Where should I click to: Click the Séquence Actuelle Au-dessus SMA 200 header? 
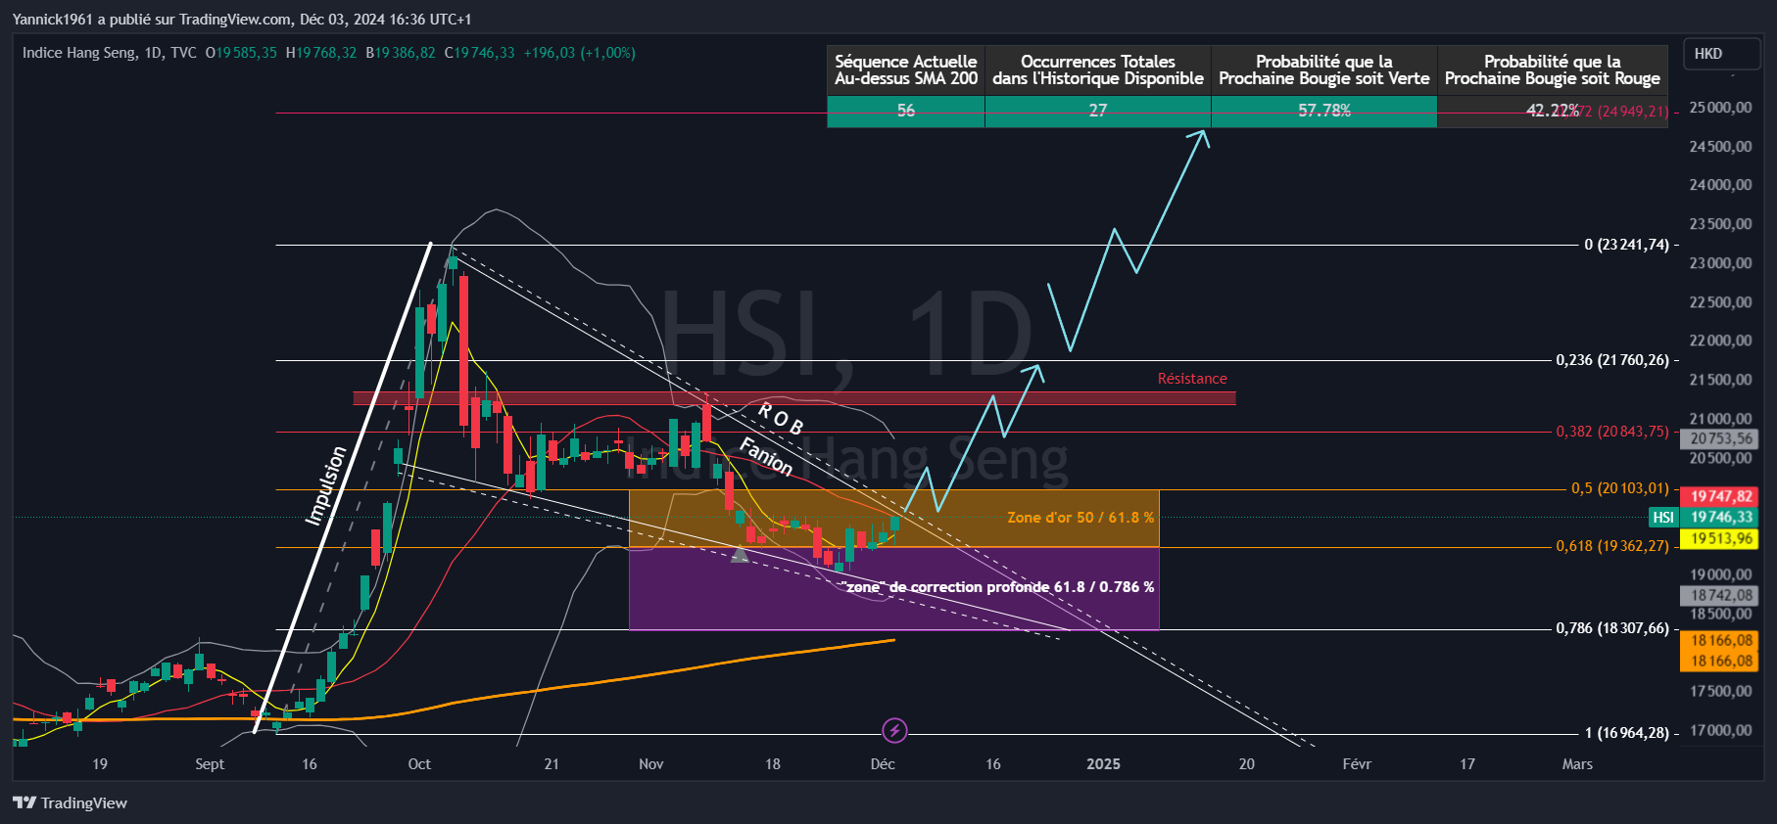tap(906, 70)
